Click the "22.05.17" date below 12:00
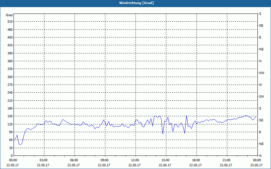The width and height of the screenshot is (271, 169). coord(134,165)
